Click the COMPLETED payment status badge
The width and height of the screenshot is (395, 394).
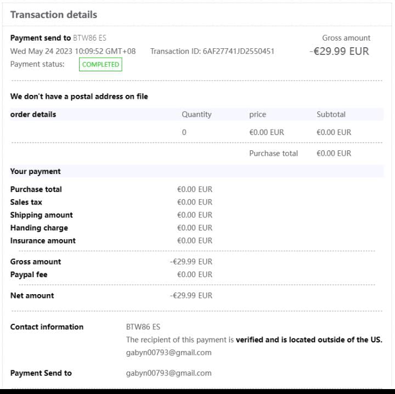100,65
